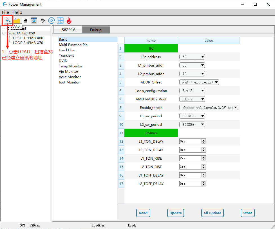Click the blue play circle icon
Viewport: 275px width, 229px height.
tap(51, 21)
